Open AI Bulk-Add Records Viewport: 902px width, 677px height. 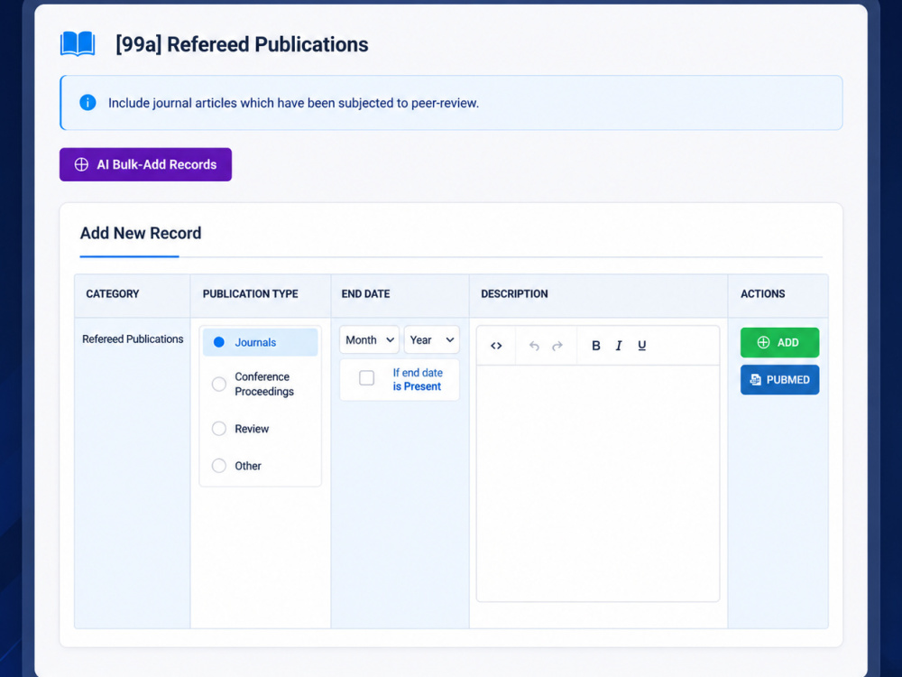pyautogui.click(x=145, y=164)
